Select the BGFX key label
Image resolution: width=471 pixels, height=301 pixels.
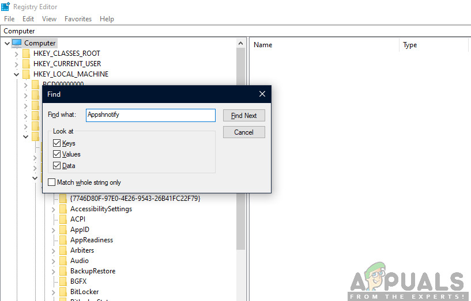78,281
